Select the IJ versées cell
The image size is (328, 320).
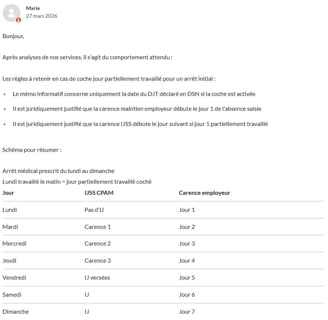(97, 277)
